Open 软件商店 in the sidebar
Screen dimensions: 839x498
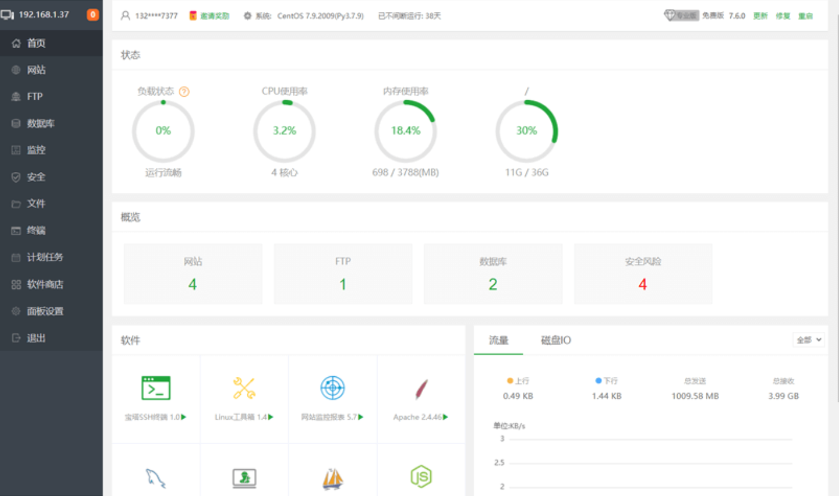click(x=45, y=284)
